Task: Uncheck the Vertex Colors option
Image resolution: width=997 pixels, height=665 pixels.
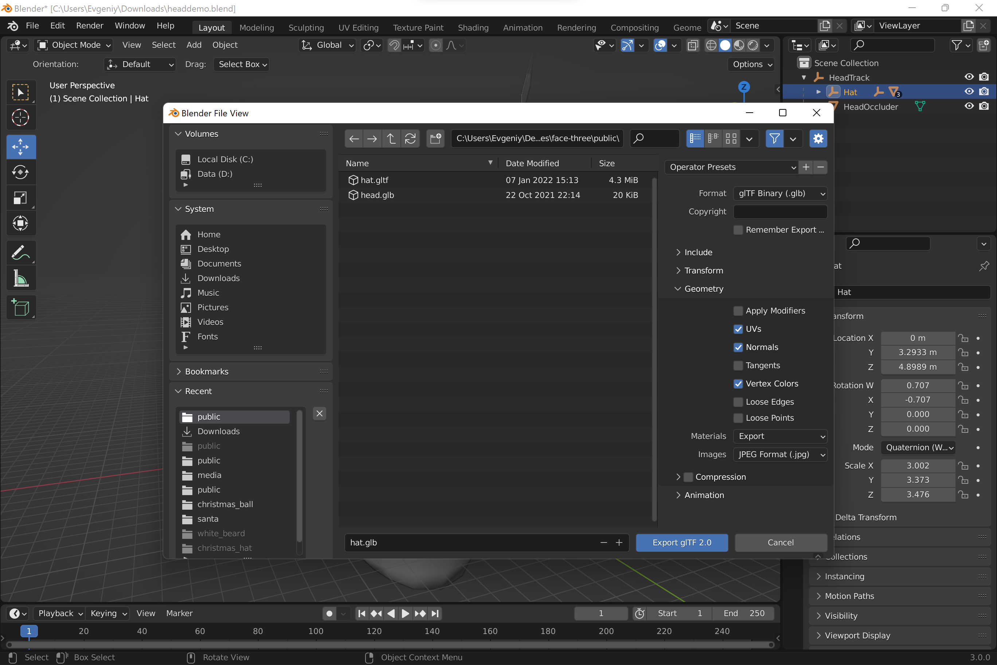Action: [x=738, y=384]
